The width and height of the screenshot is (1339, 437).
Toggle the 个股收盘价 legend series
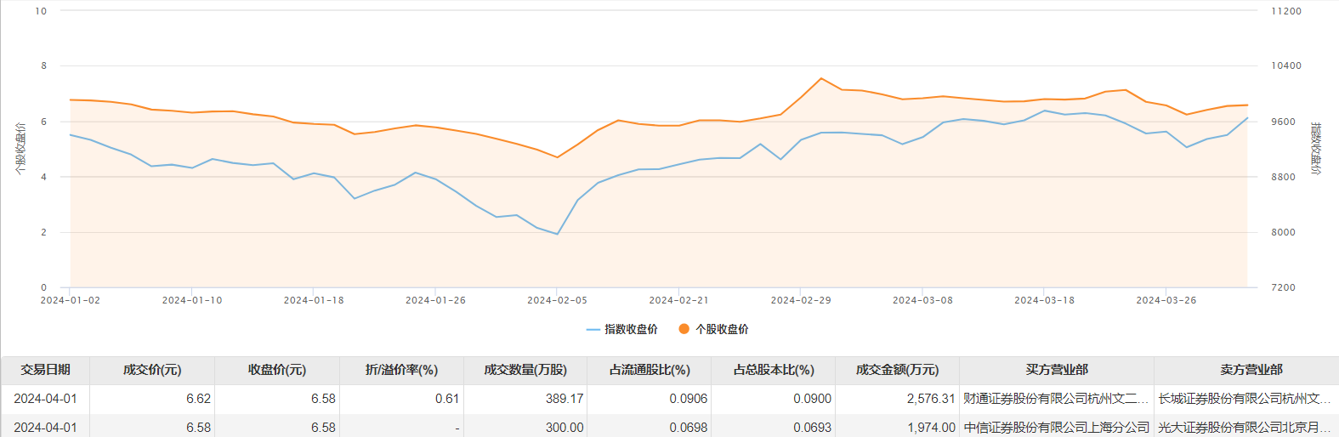(722, 329)
